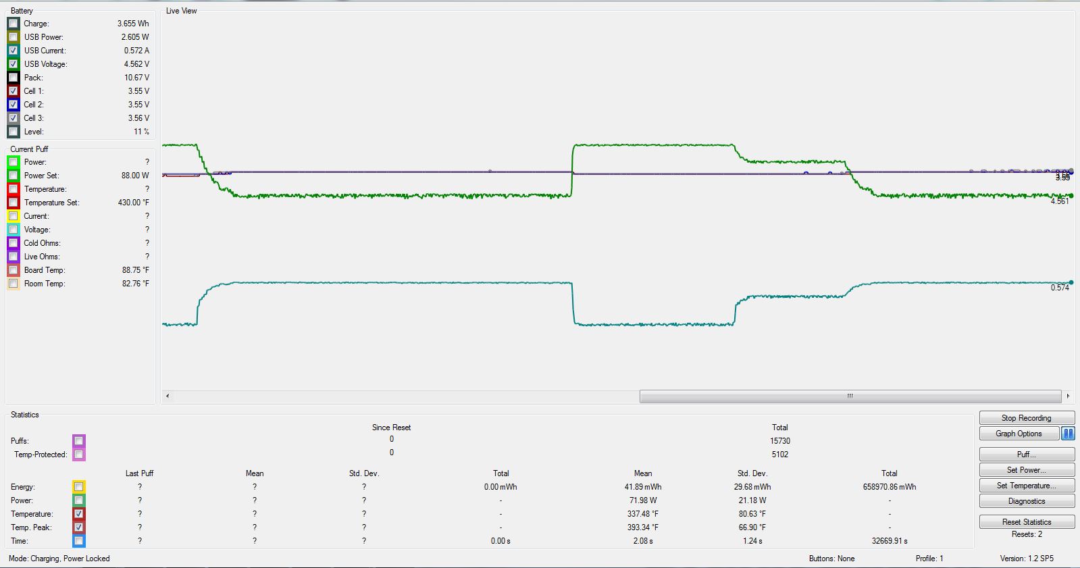Check the Puffs statistics checkbox
Viewport: 1080px width, 568px height.
[x=79, y=441]
